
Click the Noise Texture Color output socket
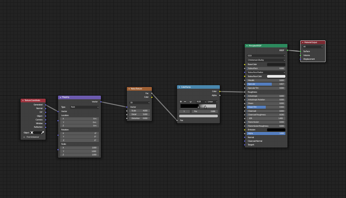pyautogui.click(x=152, y=97)
